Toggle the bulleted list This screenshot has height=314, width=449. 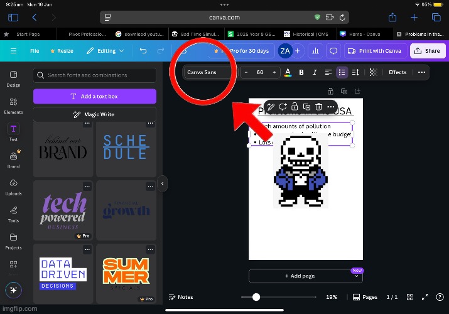click(342, 72)
